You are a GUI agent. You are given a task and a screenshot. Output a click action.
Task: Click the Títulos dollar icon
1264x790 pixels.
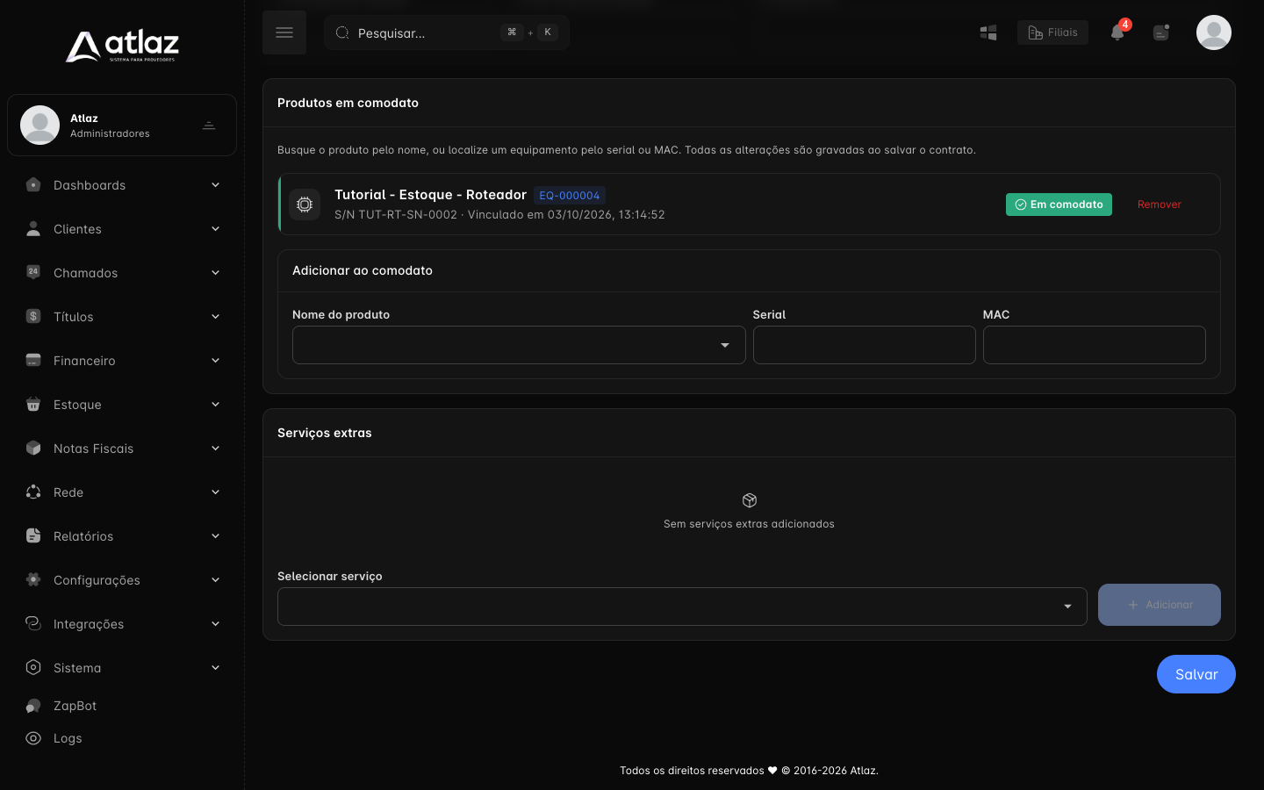pyautogui.click(x=33, y=316)
